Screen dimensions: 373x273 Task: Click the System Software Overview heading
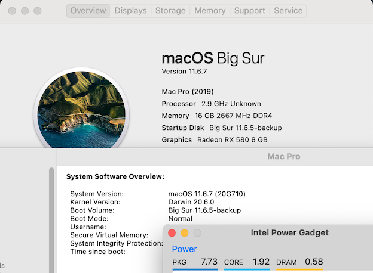(x=115, y=176)
